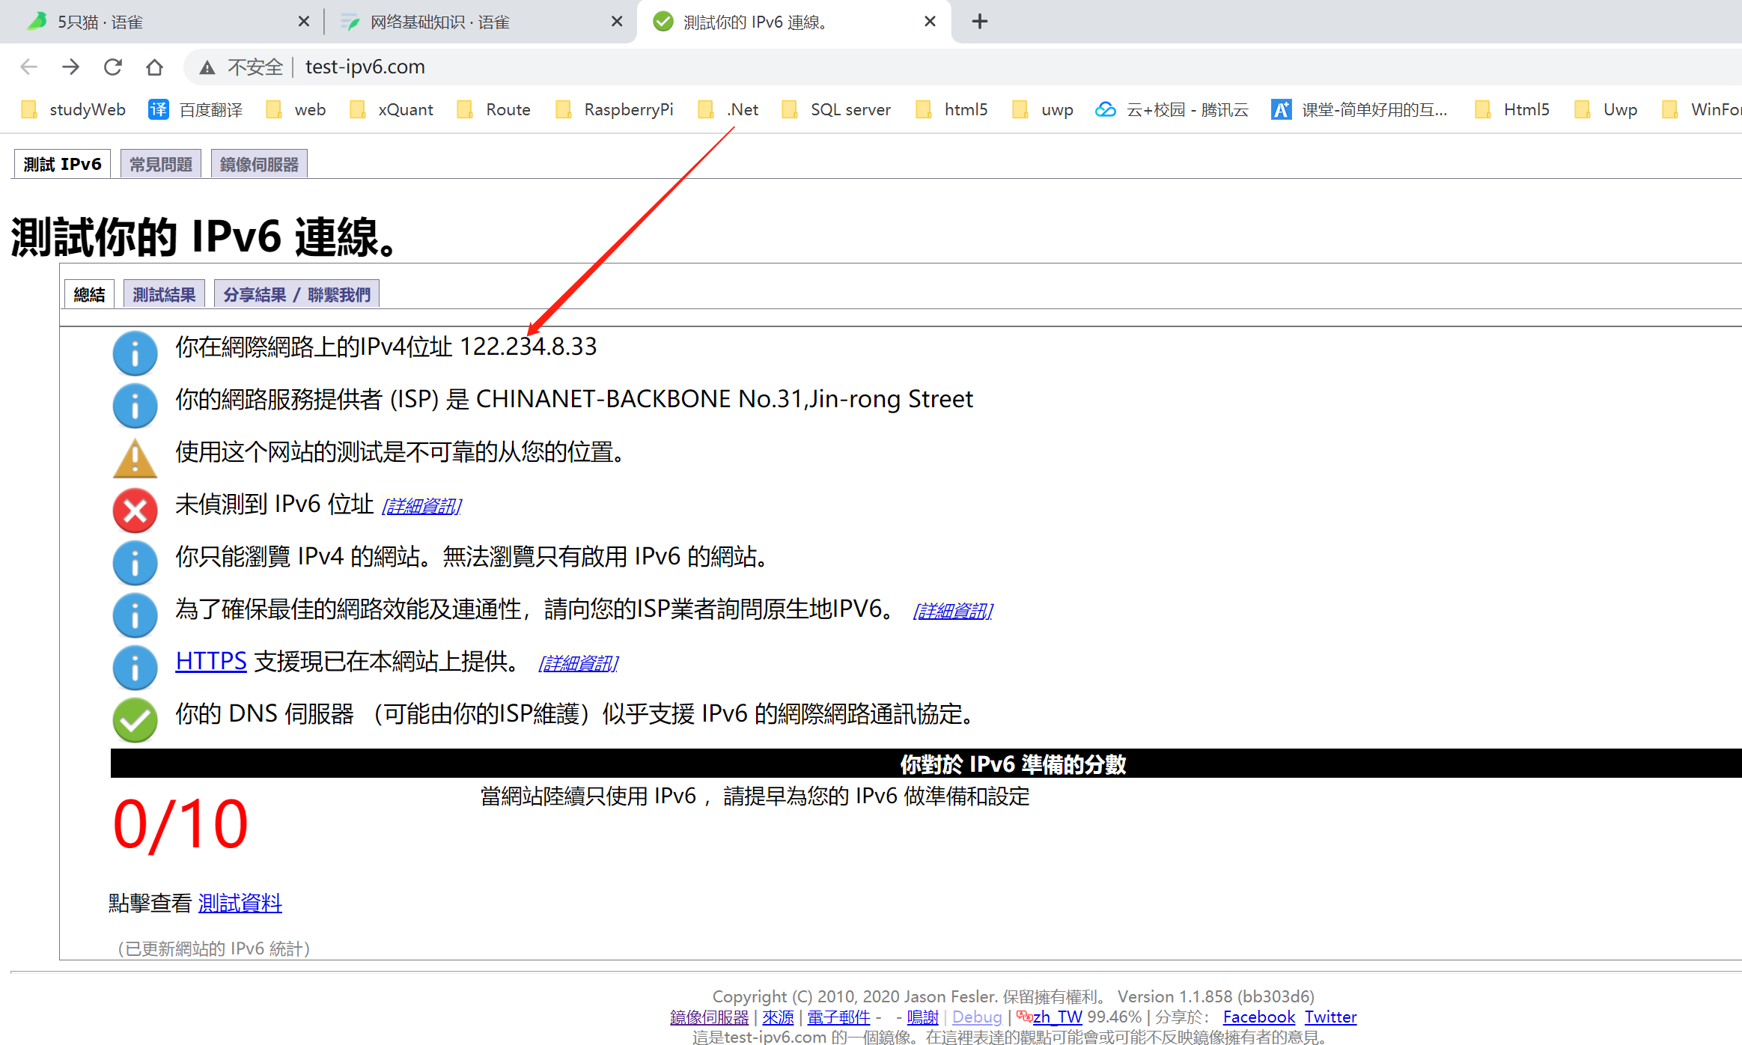The width and height of the screenshot is (1742, 1045).
Task: Open the 云+校园 - 腾讯云 bookmark
Action: (x=1172, y=110)
